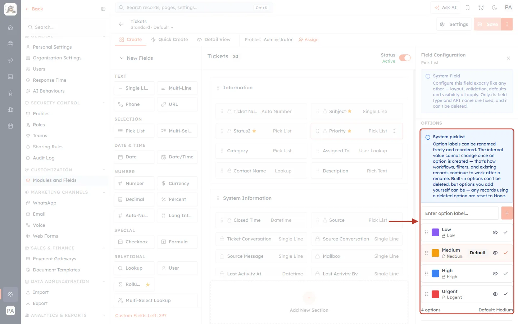Expand the Standard · Default layout dropdown
The image size is (518, 324).
[x=152, y=27]
